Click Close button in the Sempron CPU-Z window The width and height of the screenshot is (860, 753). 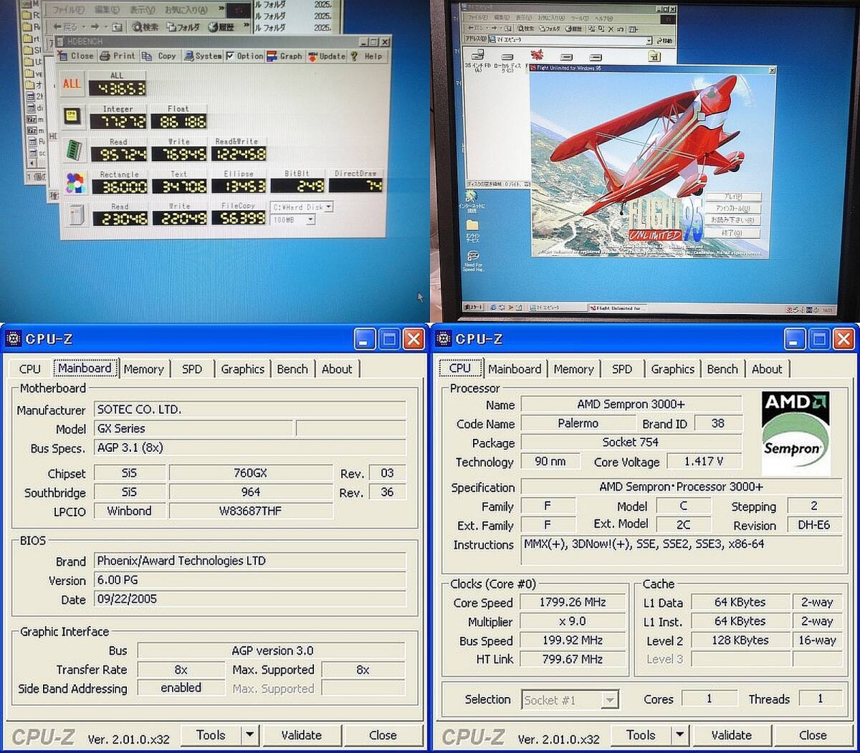pos(812,734)
